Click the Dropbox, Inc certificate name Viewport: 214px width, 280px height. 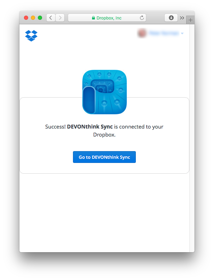click(109, 18)
